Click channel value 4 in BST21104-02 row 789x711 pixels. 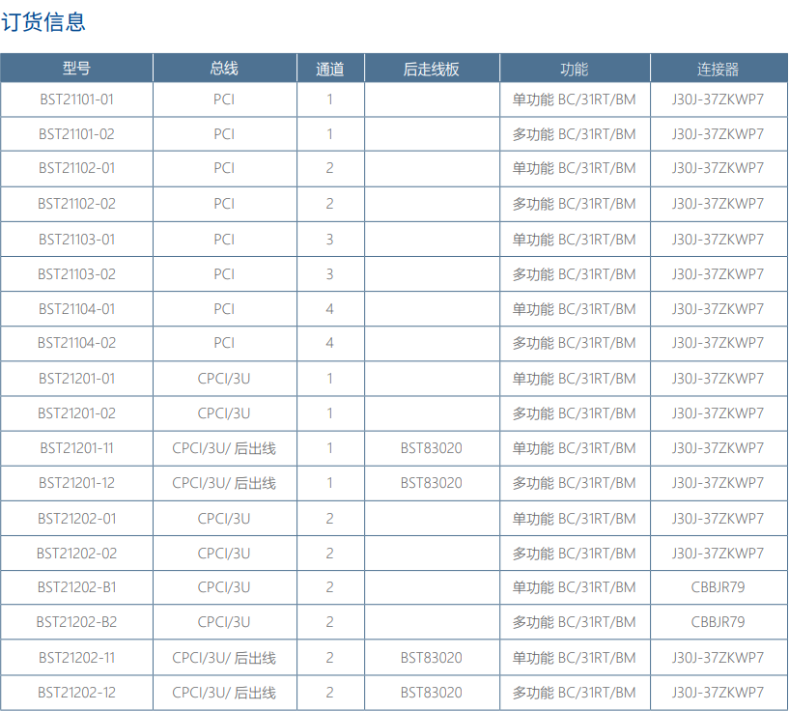[x=329, y=343]
